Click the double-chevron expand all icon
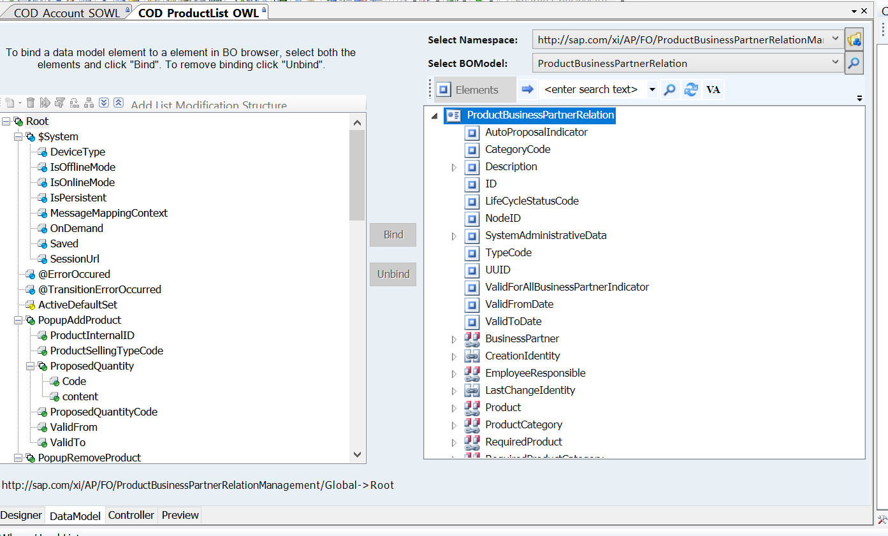Screen dimensions: 888x536 point(104,103)
